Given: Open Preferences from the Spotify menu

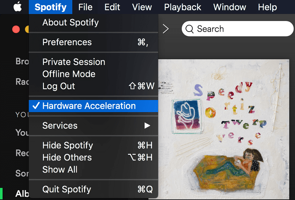Looking at the screenshot, I should pyautogui.click(x=67, y=42).
